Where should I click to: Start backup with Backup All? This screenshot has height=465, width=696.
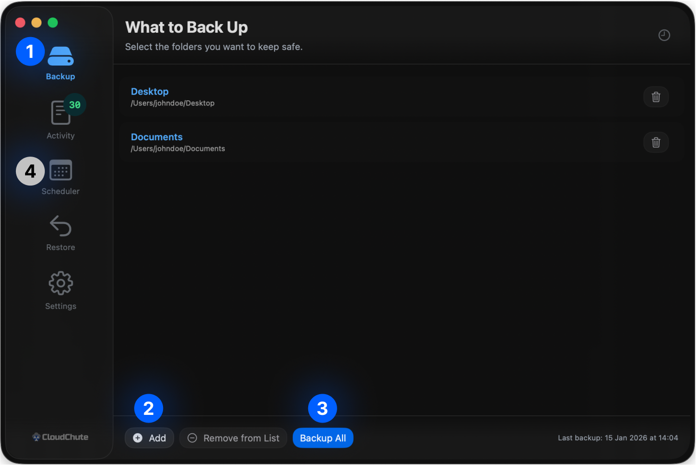[323, 438]
